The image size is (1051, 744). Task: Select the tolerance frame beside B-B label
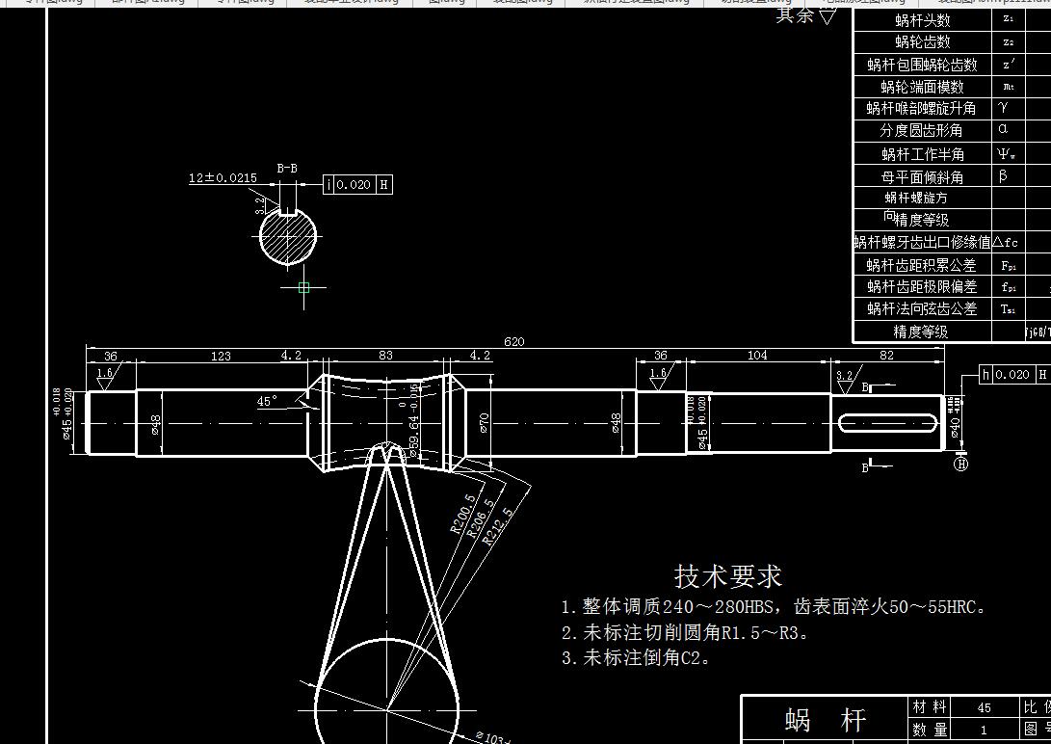357,184
